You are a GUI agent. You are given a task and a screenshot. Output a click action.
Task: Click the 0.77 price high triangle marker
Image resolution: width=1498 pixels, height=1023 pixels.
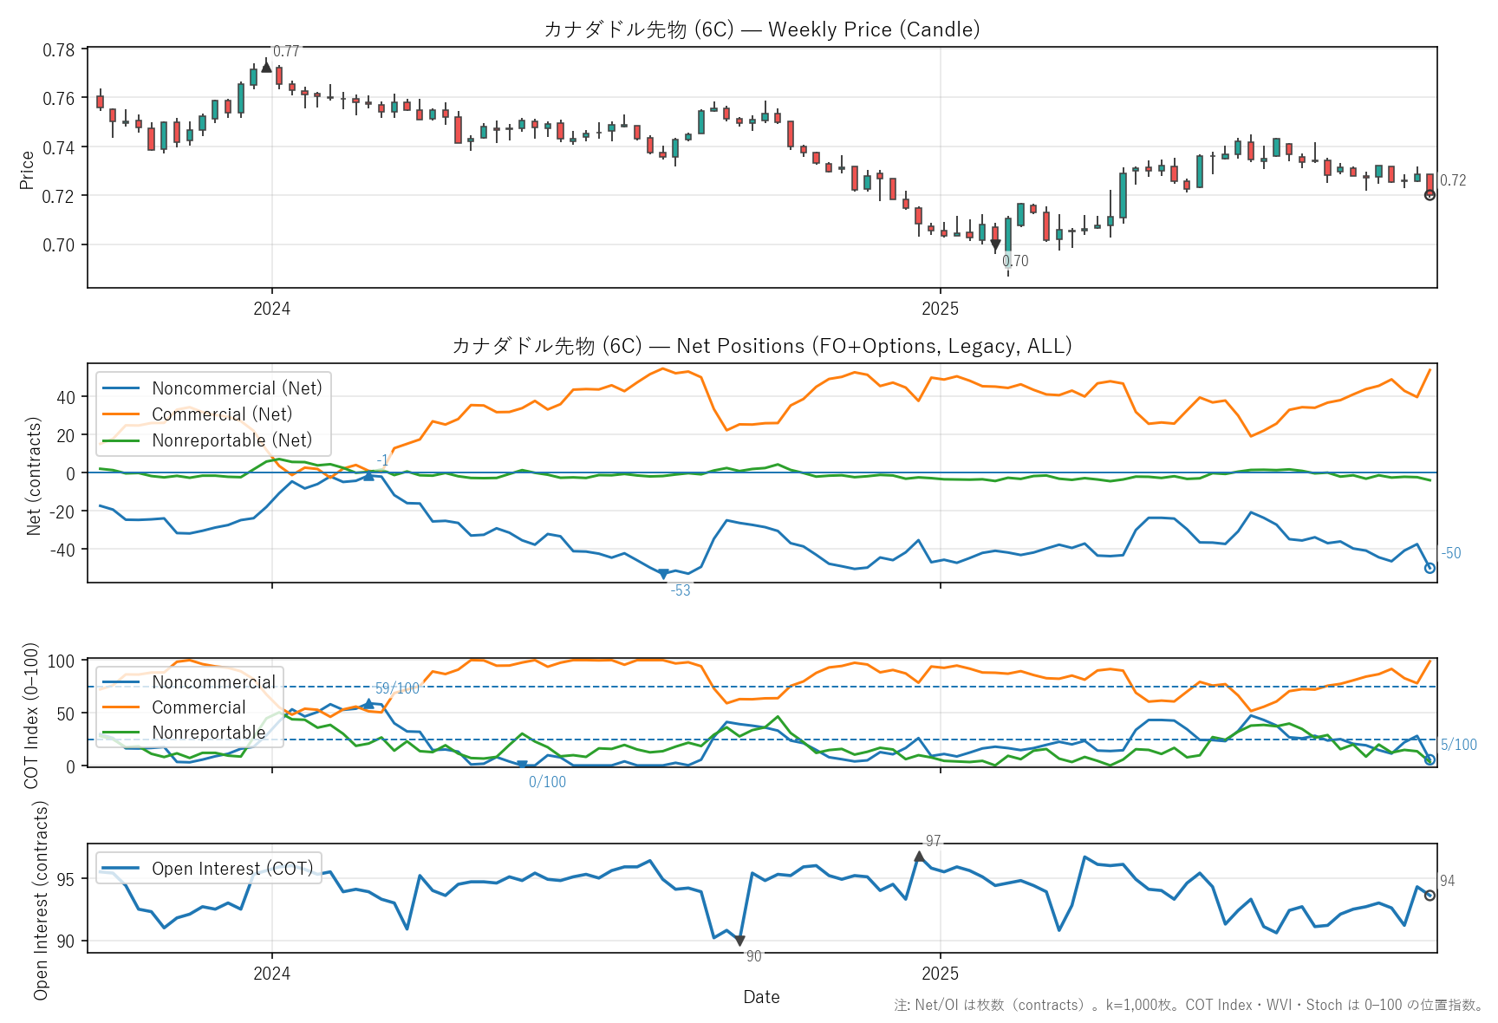point(266,67)
